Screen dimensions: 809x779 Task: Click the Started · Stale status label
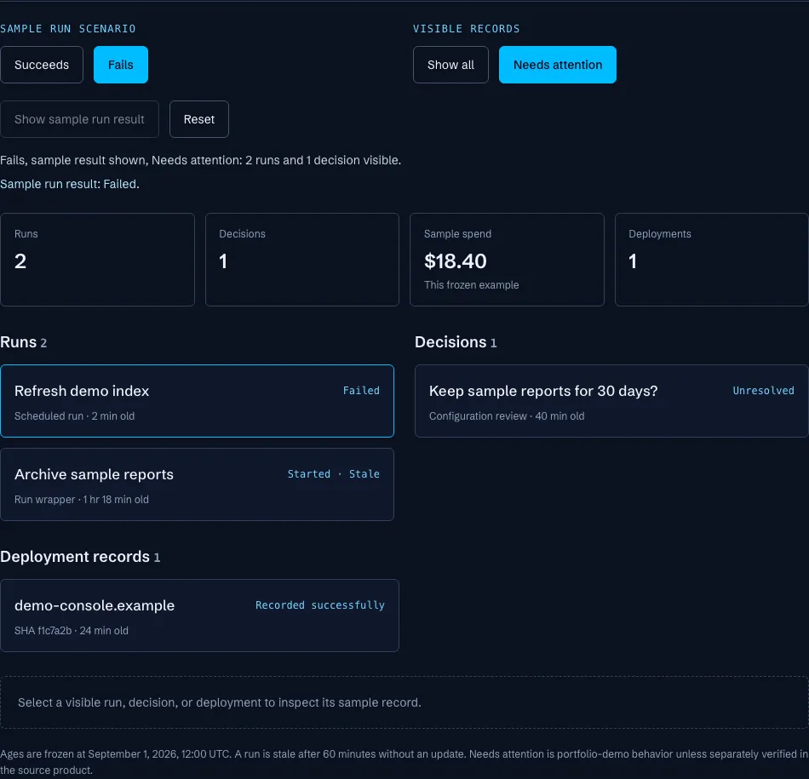point(333,473)
